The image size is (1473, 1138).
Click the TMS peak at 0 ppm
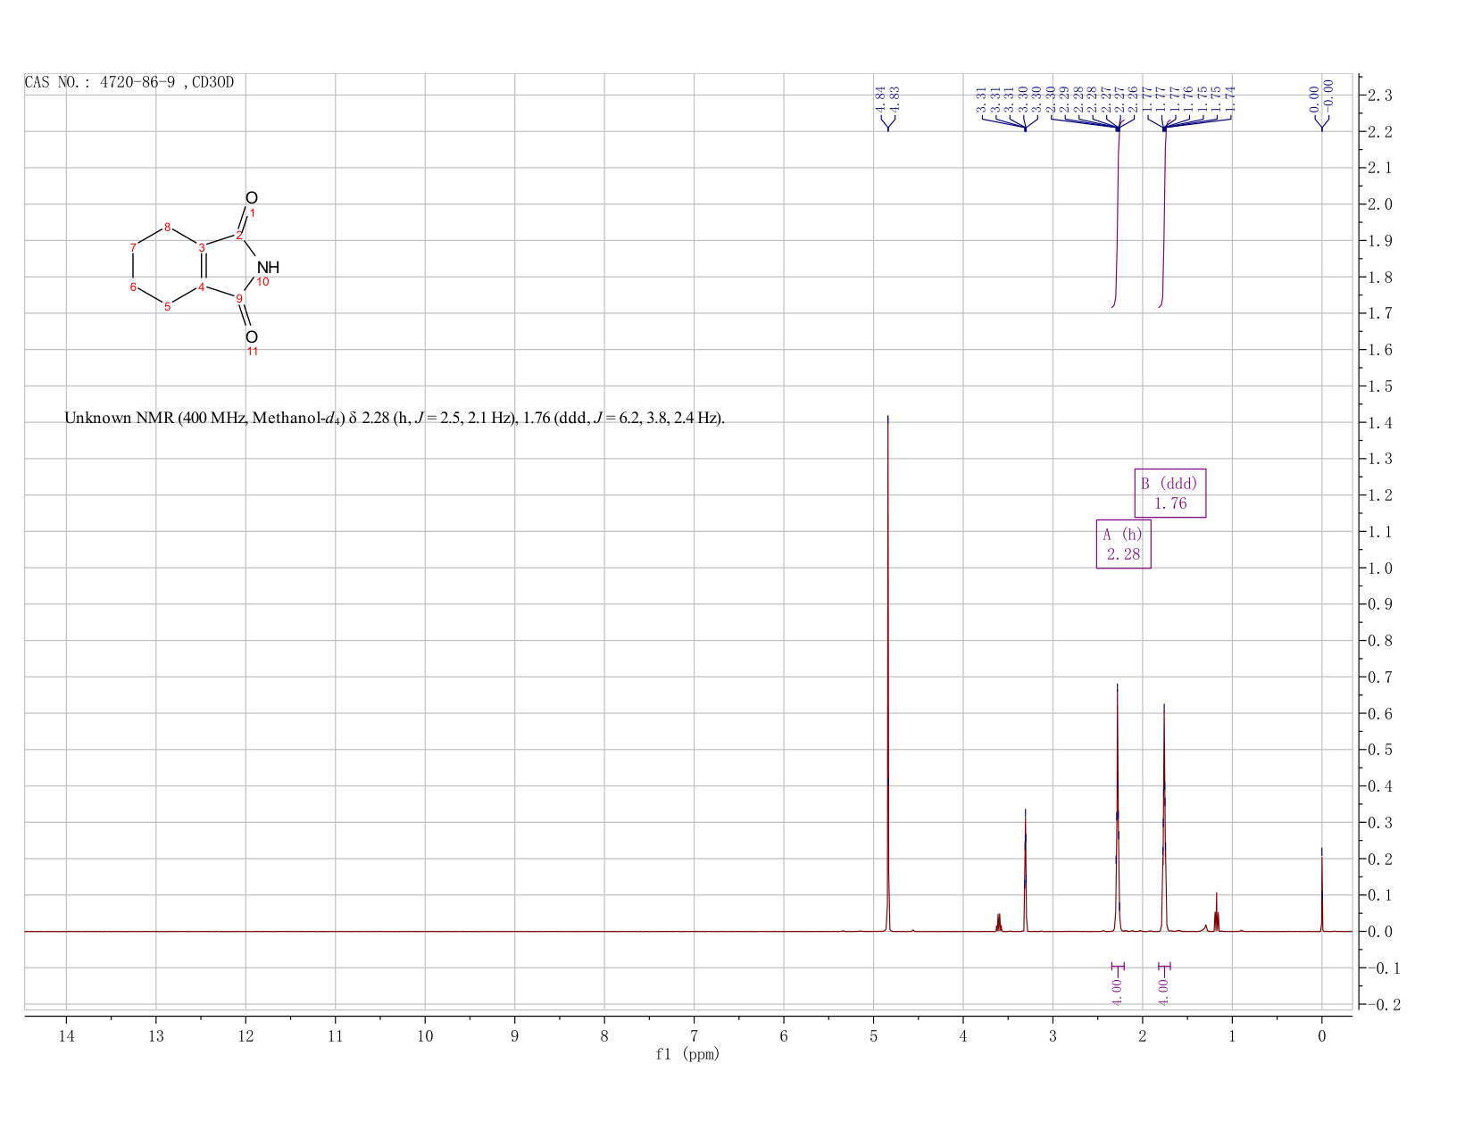click(1322, 890)
